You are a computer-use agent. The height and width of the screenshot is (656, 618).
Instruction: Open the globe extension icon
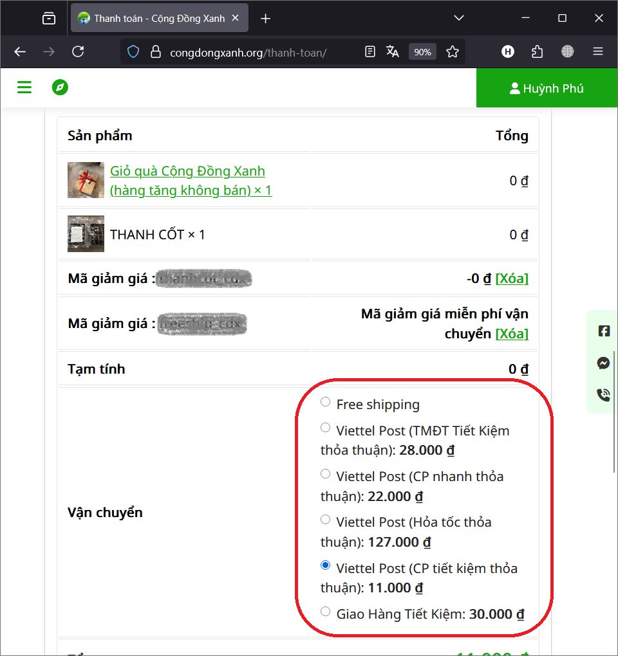point(567,51)
